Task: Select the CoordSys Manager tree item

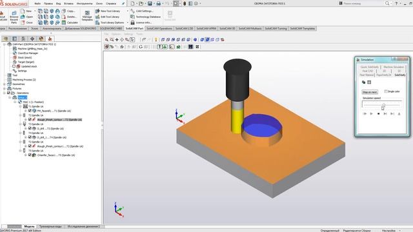Action: 28,53
